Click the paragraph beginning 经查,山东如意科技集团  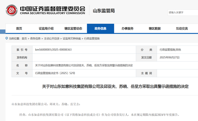pos(99,115)
